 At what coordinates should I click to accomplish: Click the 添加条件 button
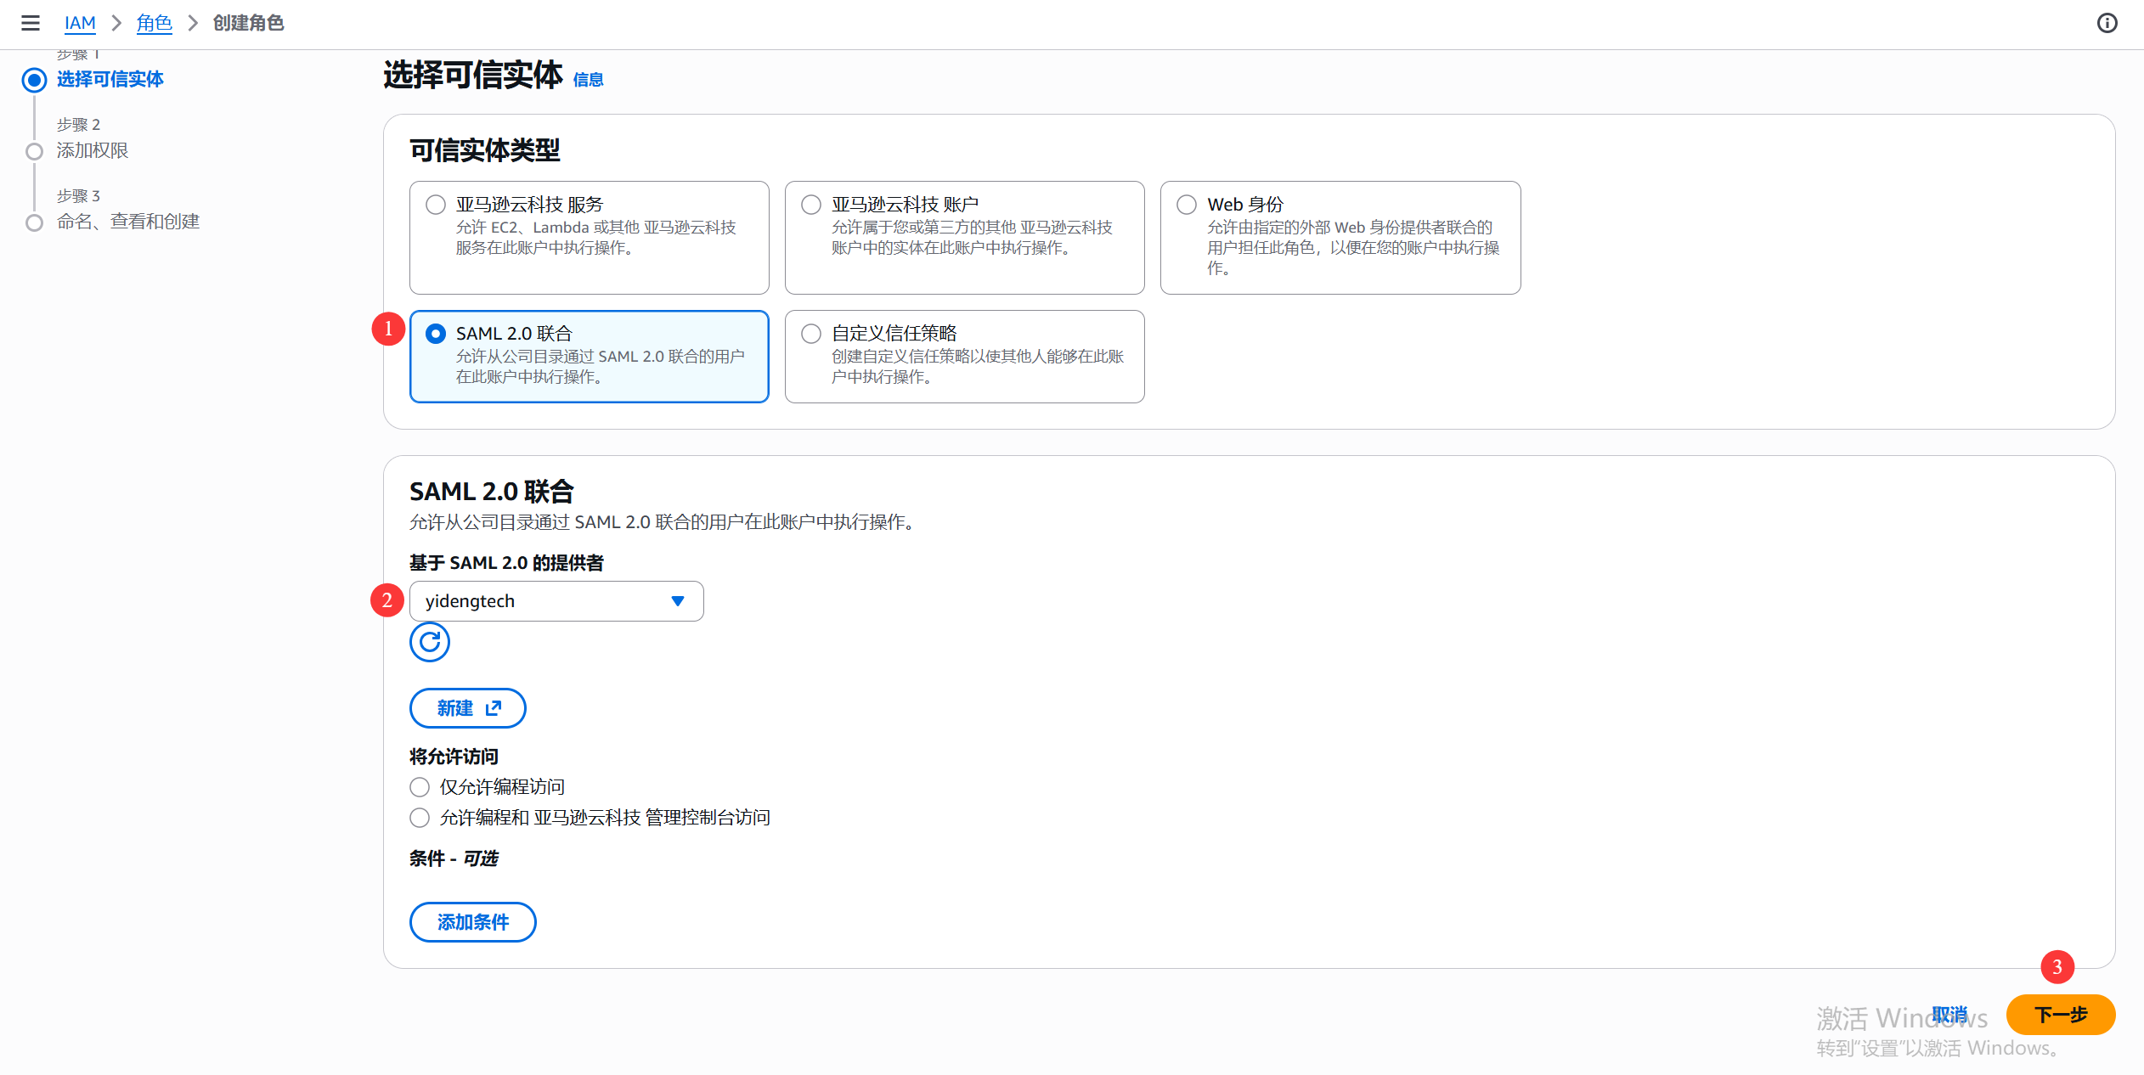point(472,922)
